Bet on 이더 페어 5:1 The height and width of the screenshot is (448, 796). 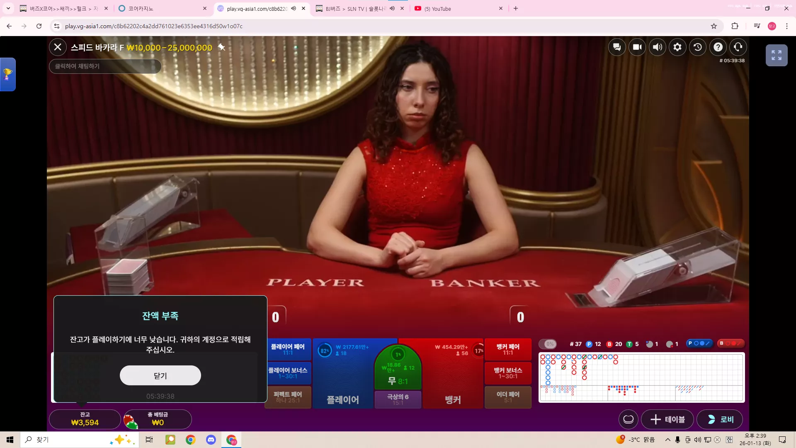click(508, 397)
